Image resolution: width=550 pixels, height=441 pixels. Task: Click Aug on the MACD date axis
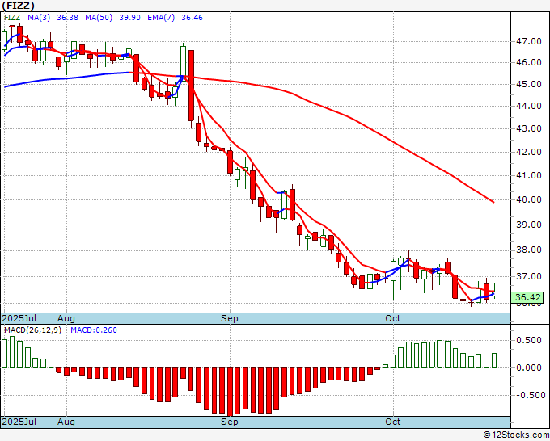click(x=66, y=422)
